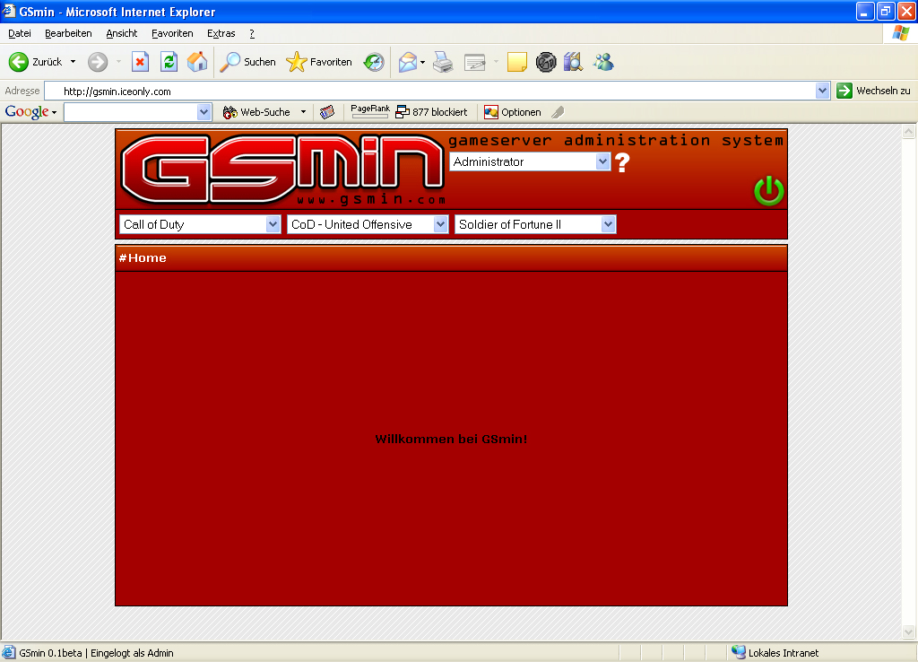
Task: Click the IE title bar page icon
Action: click(9, 11)
